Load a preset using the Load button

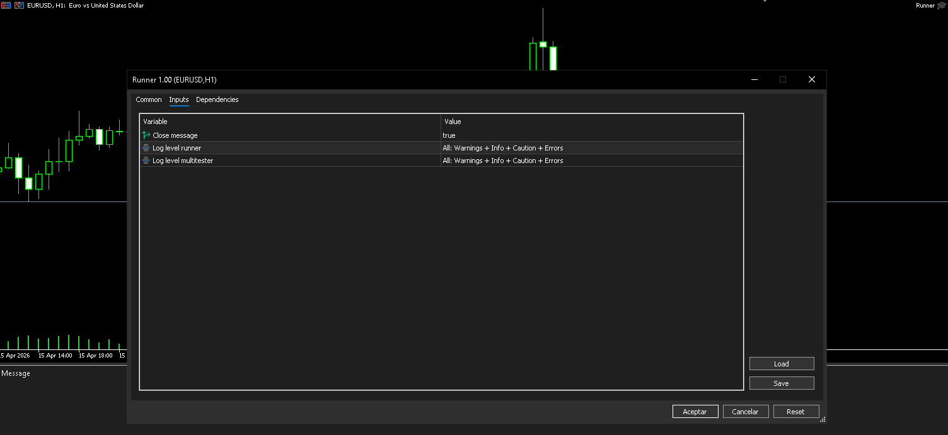782,364
